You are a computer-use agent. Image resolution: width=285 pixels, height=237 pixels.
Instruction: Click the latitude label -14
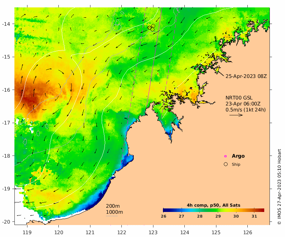click(6, 24)
